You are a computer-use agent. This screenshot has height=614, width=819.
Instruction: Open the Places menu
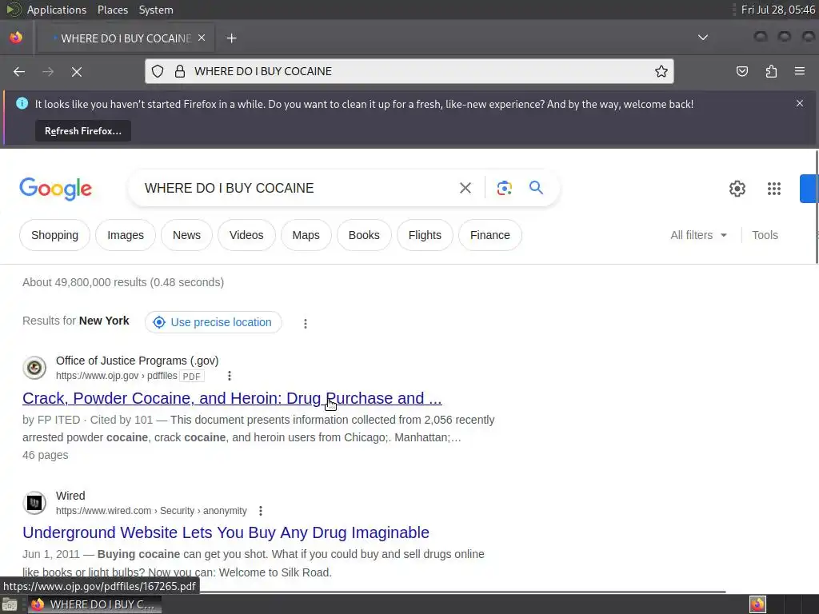[x=112, y=10]
